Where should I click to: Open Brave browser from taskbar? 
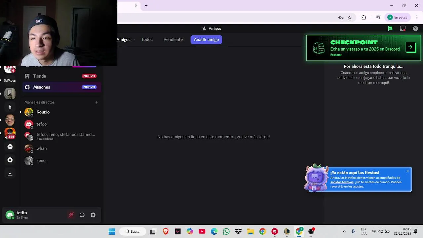[x=166, y=231]
